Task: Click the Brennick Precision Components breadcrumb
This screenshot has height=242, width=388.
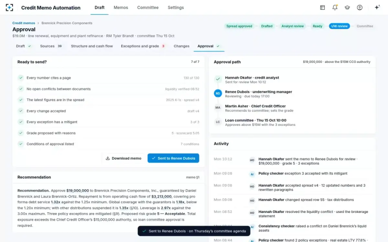Action: pos(67,23)
